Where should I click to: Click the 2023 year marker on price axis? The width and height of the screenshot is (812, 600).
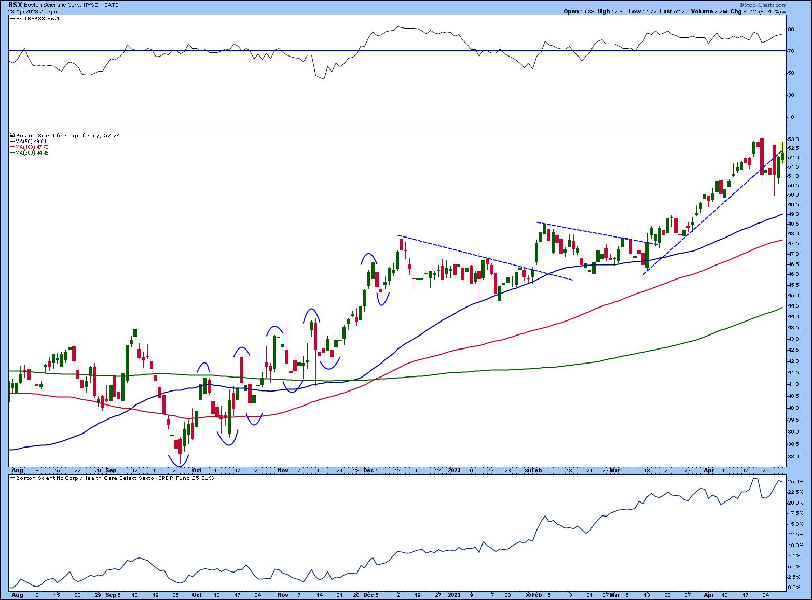[x=454, y=470]
